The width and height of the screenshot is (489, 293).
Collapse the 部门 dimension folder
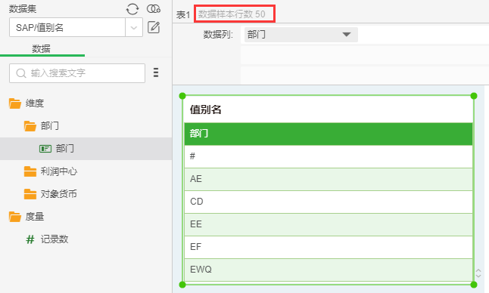(x=50, y=125)
